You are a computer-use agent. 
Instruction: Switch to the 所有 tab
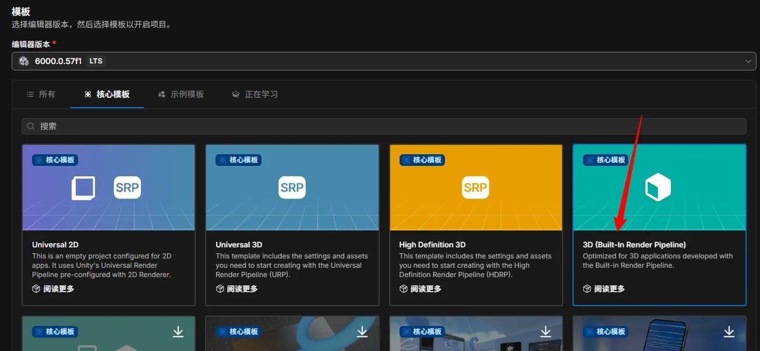point(41,94)
